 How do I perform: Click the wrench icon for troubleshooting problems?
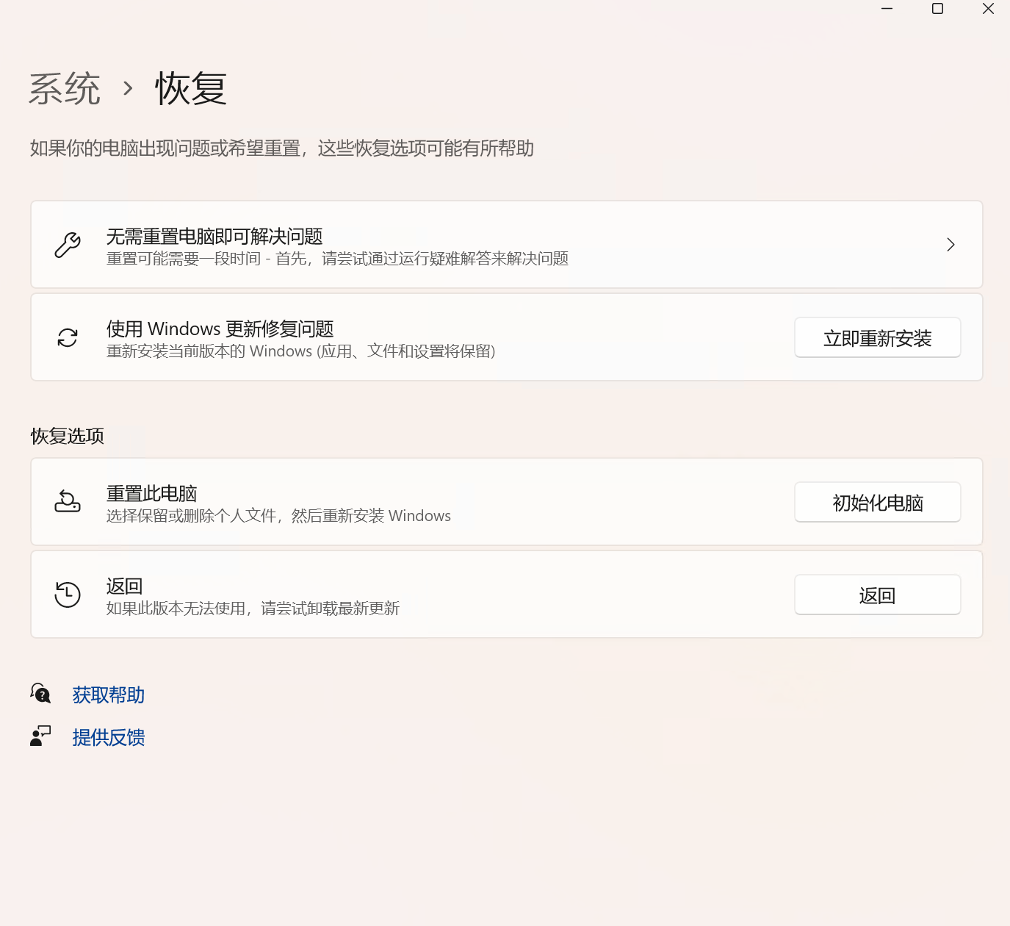pyautogui.click(x=67, y=245)
